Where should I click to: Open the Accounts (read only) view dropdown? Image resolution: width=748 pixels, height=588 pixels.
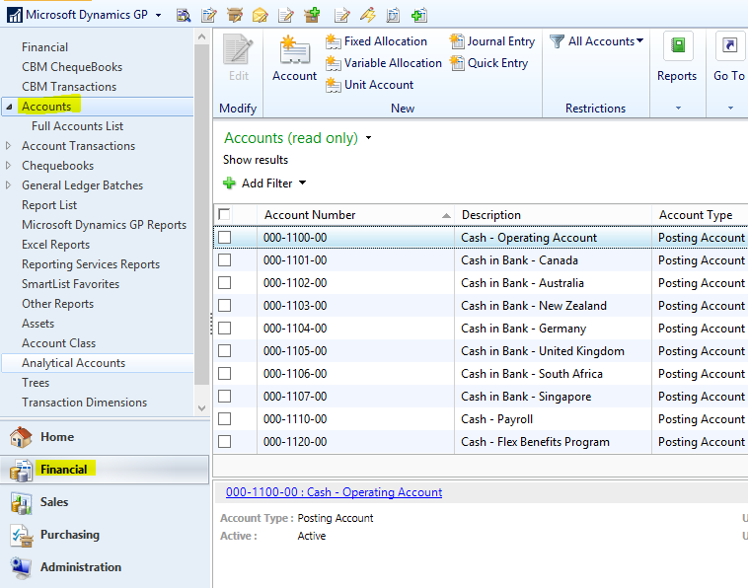coord(368,138)
